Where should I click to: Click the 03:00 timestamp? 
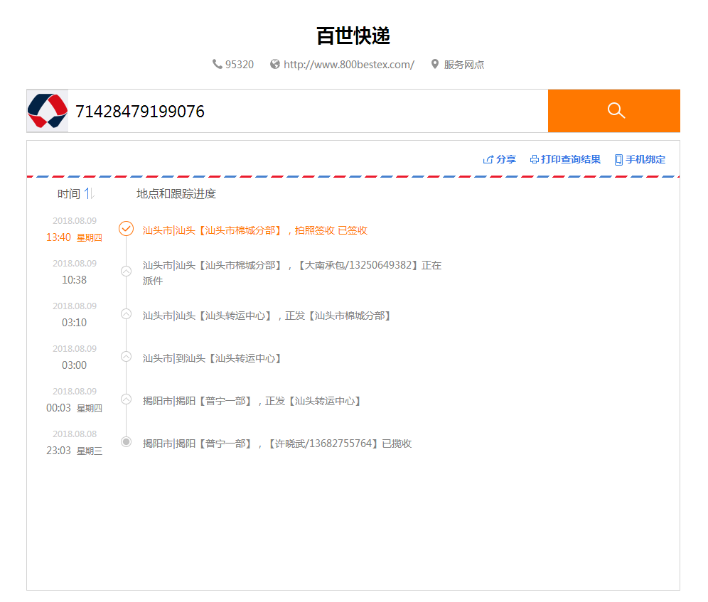[x=74, y=365]
